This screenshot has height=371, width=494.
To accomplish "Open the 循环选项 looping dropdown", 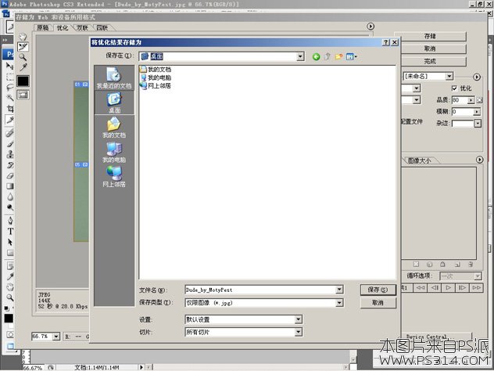I will point(478,276).
